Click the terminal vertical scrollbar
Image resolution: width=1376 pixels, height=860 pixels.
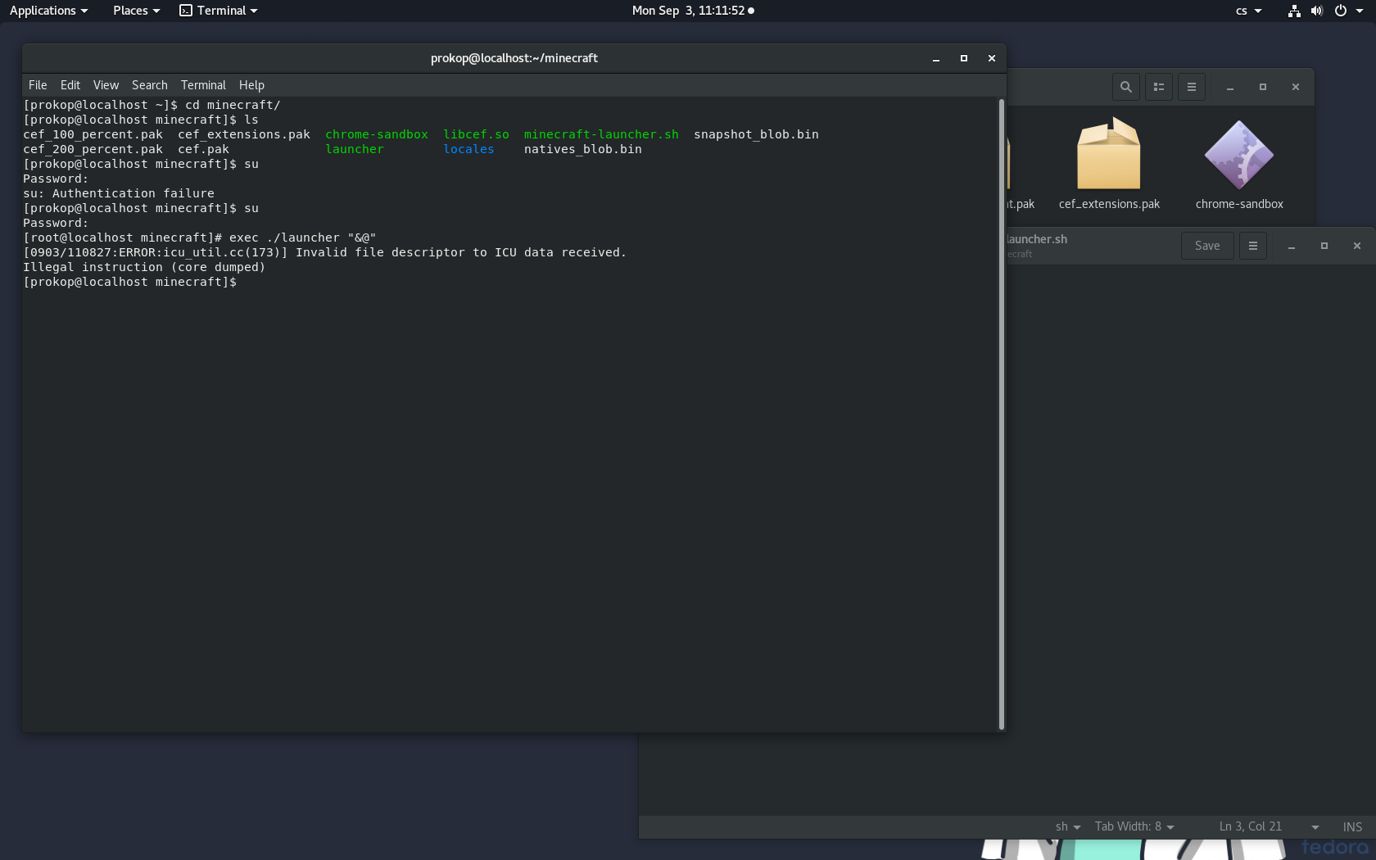coord(1001,414)
